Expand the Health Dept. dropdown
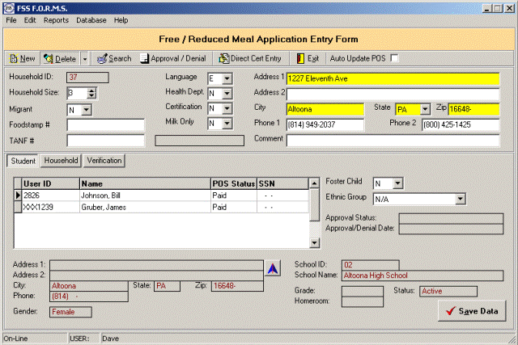Image resolution: width=518 pixels, height=345 pixels. coord(227,94)
